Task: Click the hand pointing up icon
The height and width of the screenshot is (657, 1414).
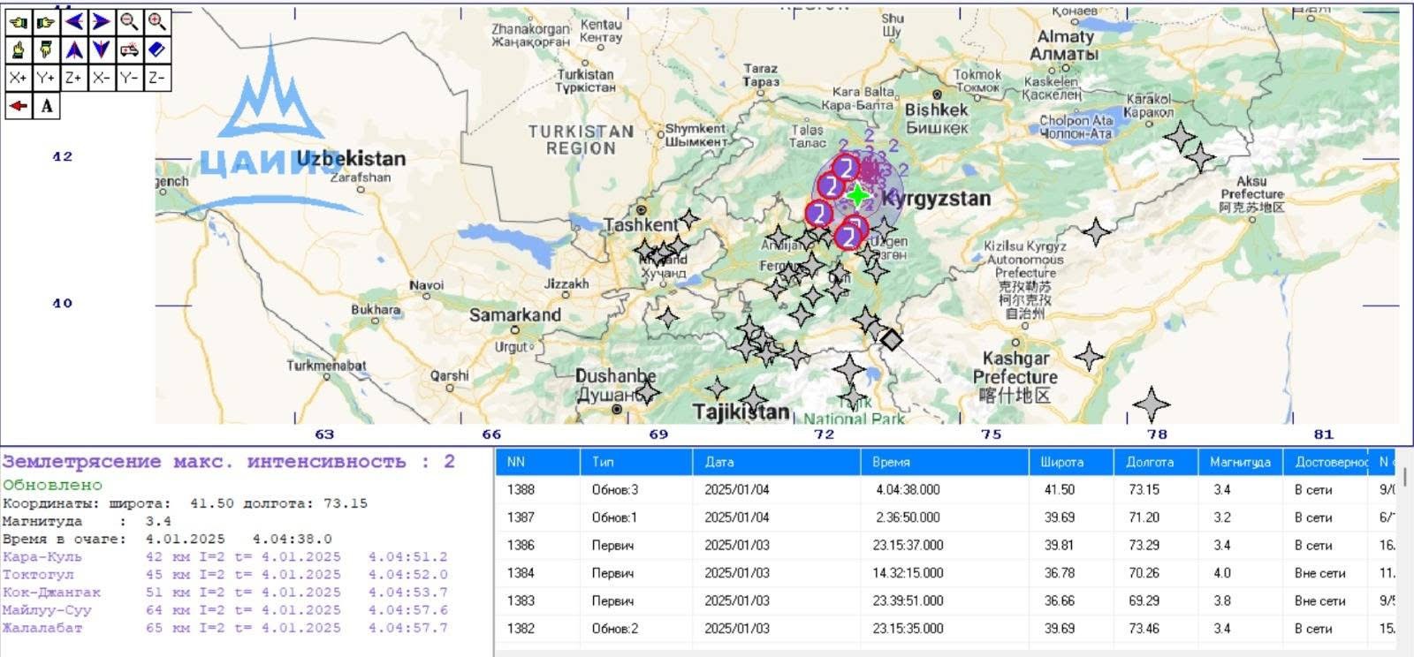Action: pos(19,49)
